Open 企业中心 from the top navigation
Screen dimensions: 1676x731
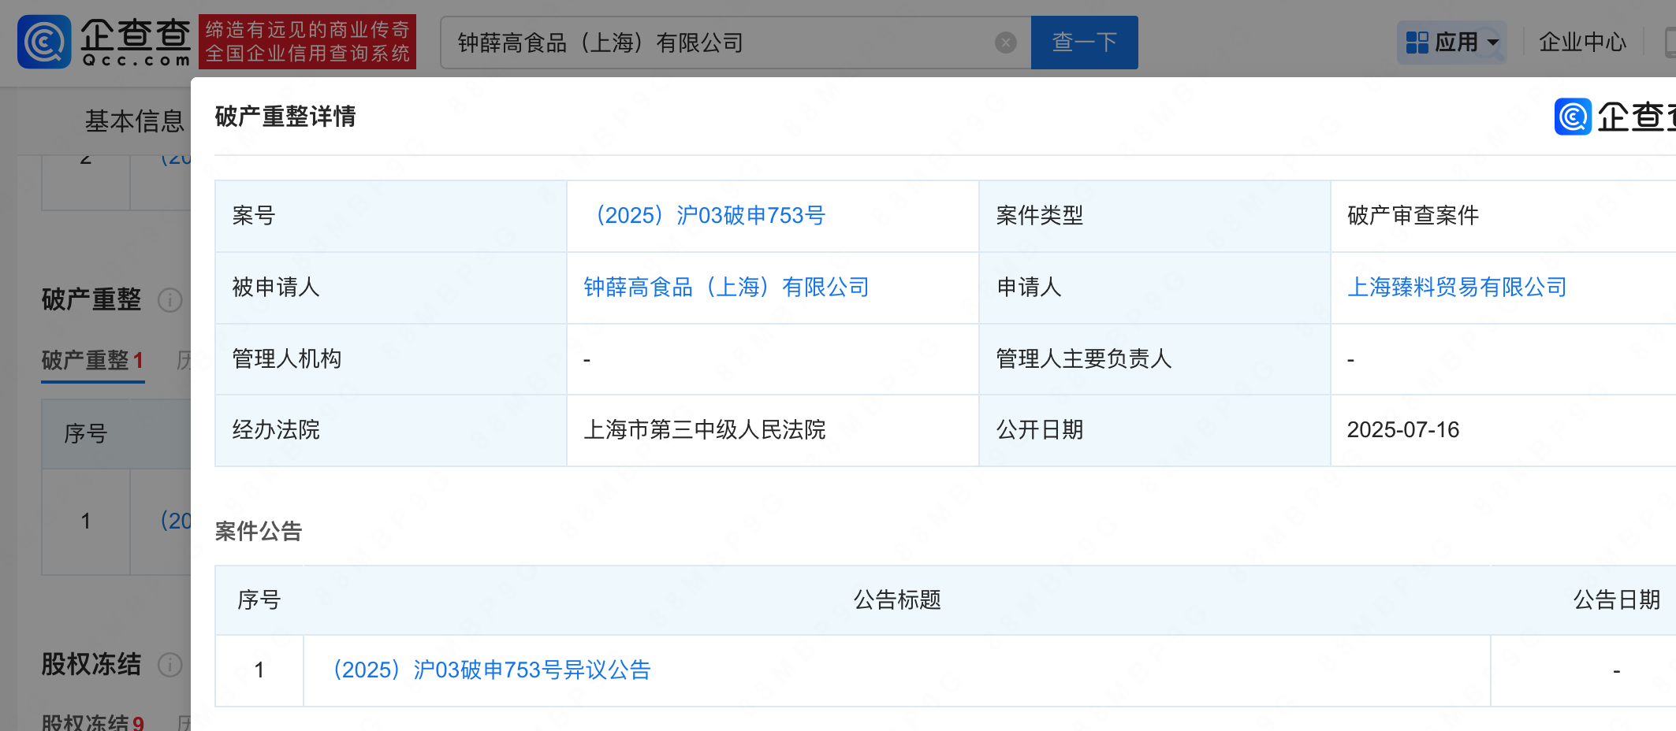(1582, 43)
